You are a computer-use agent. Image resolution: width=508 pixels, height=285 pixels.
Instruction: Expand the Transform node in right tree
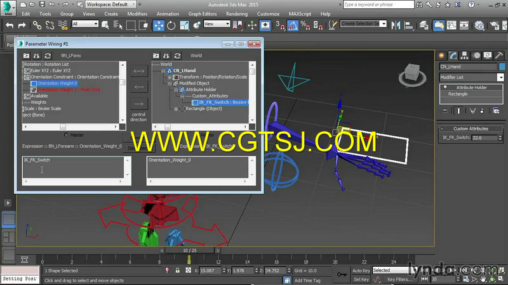(x=170, y=77)
